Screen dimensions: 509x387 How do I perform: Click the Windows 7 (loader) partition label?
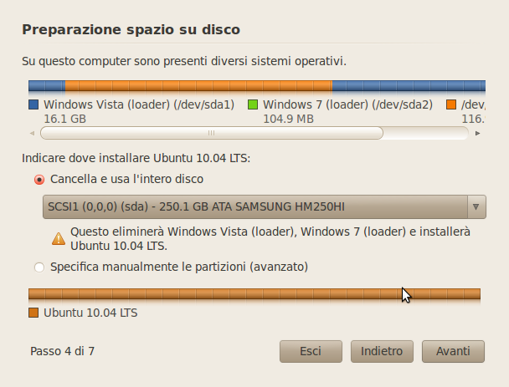pyautogui.click(x=347, y=105)
